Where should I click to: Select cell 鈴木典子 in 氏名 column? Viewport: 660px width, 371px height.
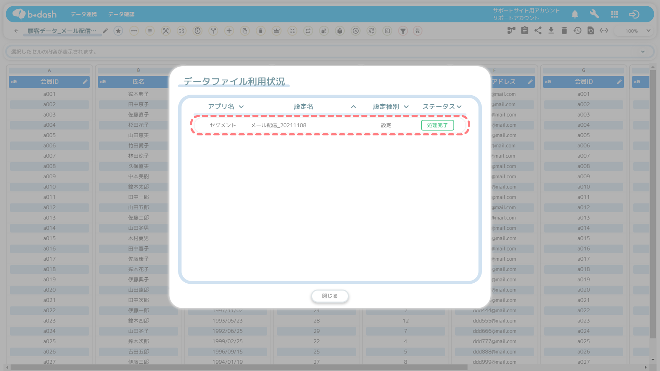[x=138, y=94]
